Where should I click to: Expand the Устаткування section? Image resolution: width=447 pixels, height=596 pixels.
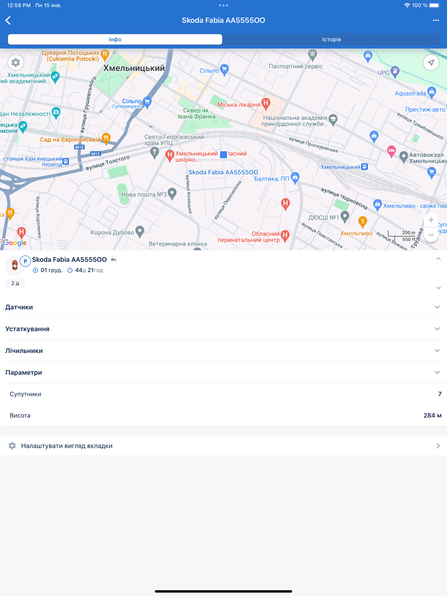[x=223, y=329]
